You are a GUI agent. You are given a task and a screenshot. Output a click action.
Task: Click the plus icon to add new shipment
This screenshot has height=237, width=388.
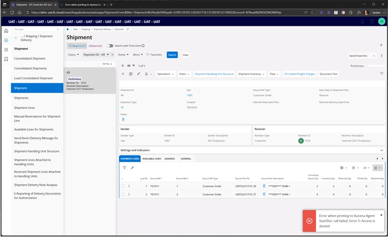click(123, 74)
